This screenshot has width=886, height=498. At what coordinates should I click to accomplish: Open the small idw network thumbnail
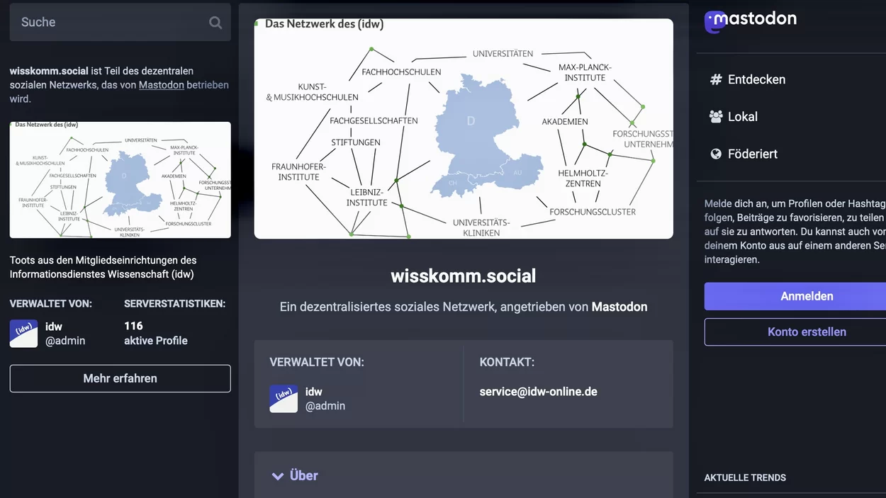(120, 180)
